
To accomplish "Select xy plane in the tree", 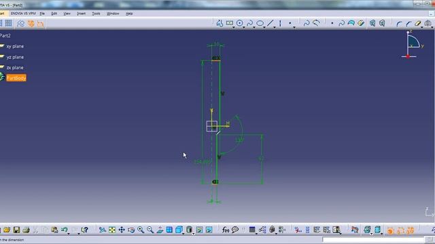I will click(x=15, y=46).
